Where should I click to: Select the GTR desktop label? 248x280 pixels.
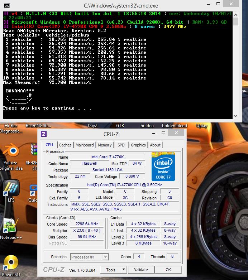click(x=120, y=126)
